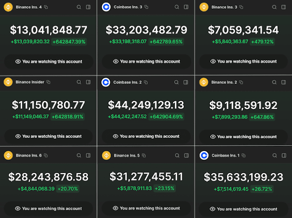Toggle watching status for Binance Insider
The width and height of the screenshot is (292, 218).
[x=48, y=136]
